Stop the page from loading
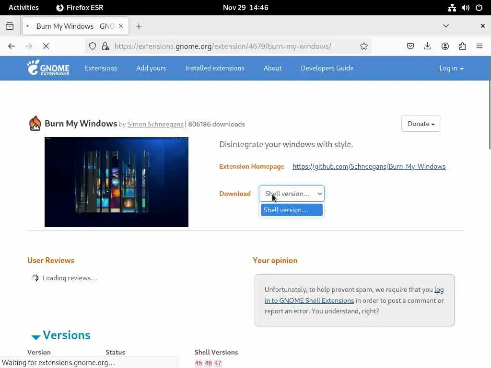Image resolution: width=491 pixels, height=368 pixels. [x=46, y=46]
